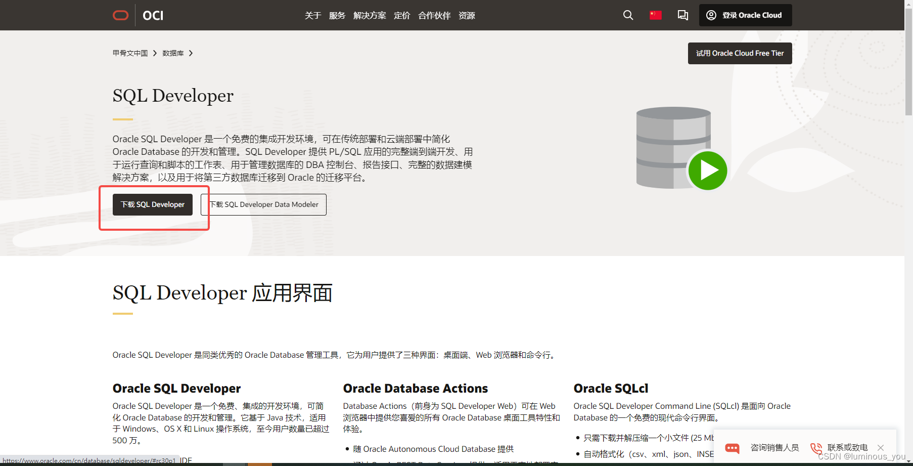
Task: Select the China flag region icon
Action: coord(655,15)
